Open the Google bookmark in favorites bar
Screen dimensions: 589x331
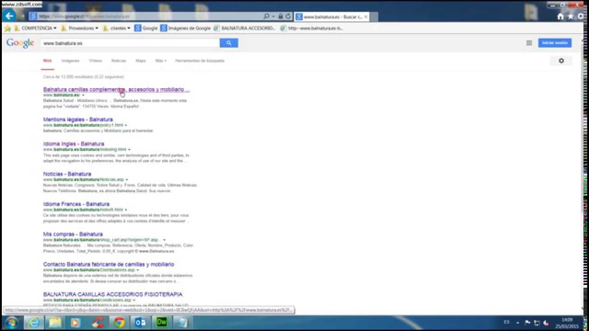point(146,28)
